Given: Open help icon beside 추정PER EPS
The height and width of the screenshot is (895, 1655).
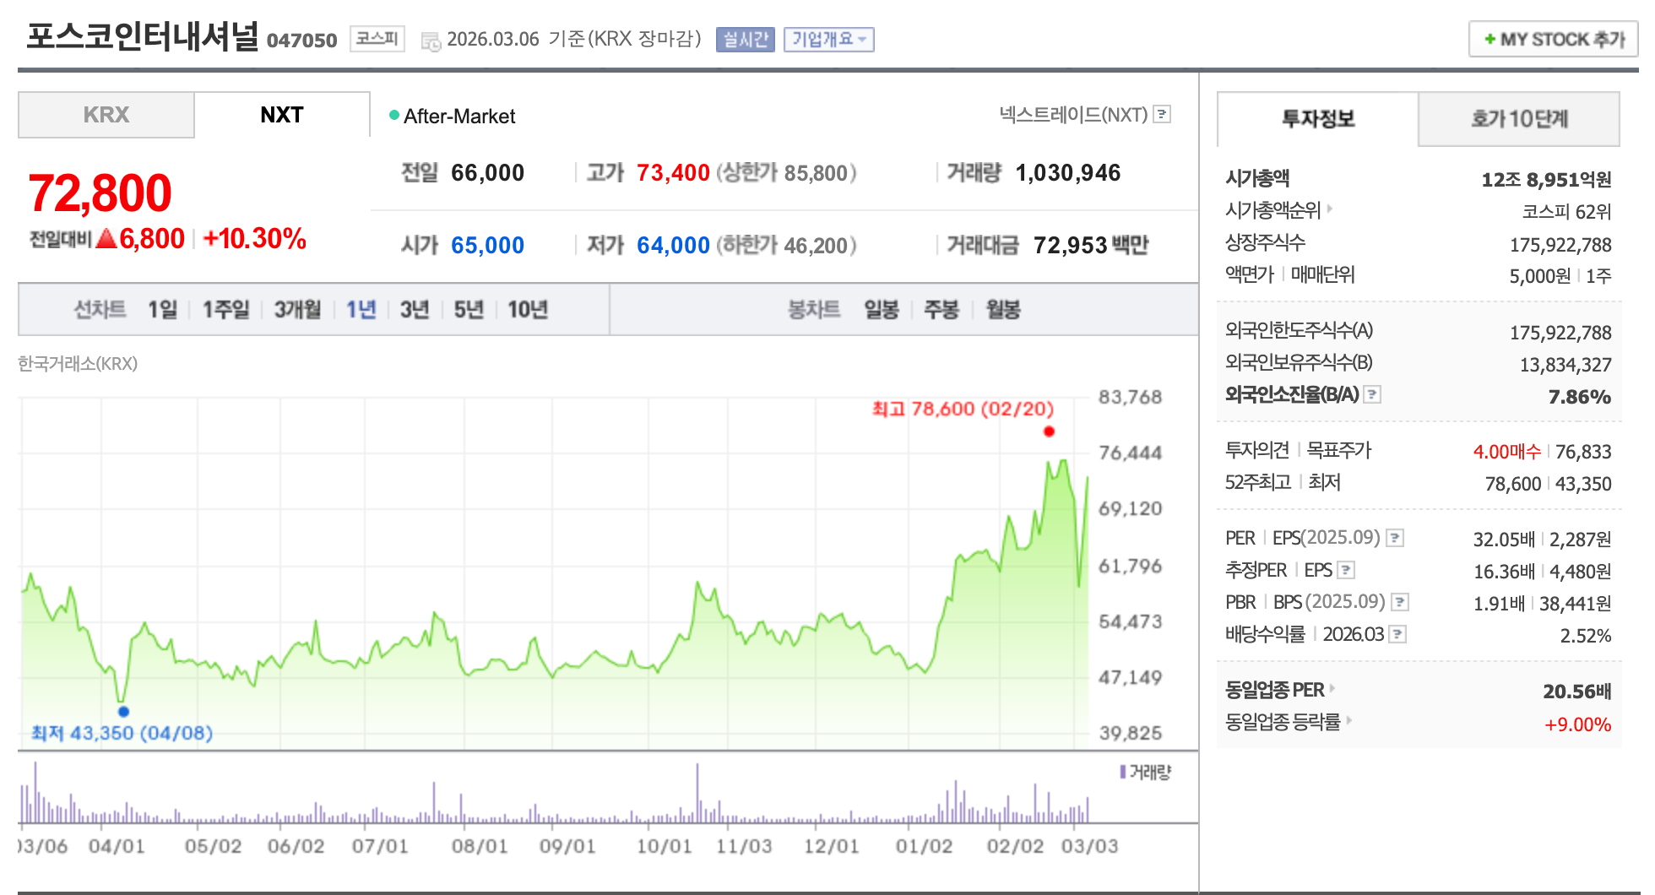Looking at the screenshot, I should coord(1346,570).
